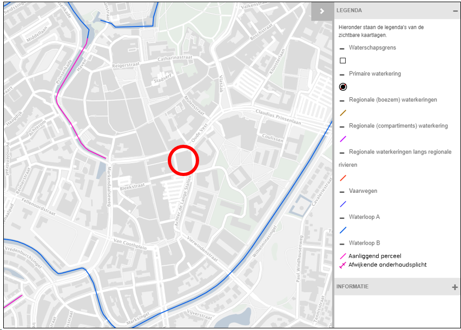
Task: Expand the INFORMATIE section with the plus icon
Action: 455,287
